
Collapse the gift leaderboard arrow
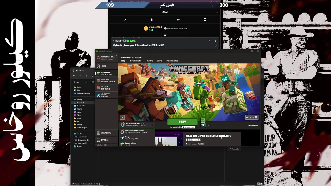click(165, 35)
